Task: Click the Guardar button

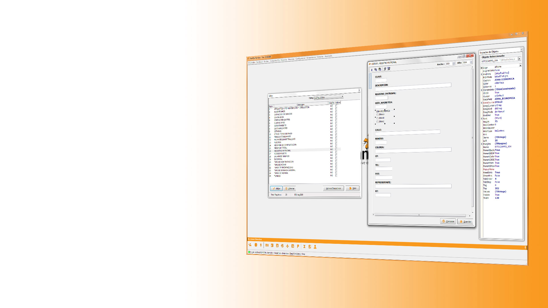Action: 465,222
